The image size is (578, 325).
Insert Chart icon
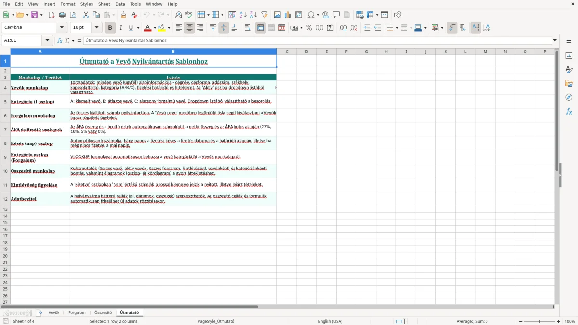[288, 15]
